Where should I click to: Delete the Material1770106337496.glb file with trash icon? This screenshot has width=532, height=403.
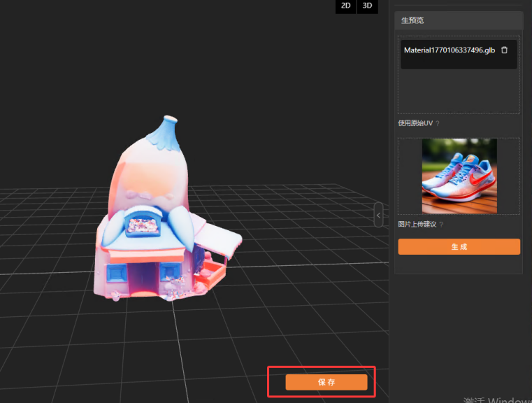504,50
